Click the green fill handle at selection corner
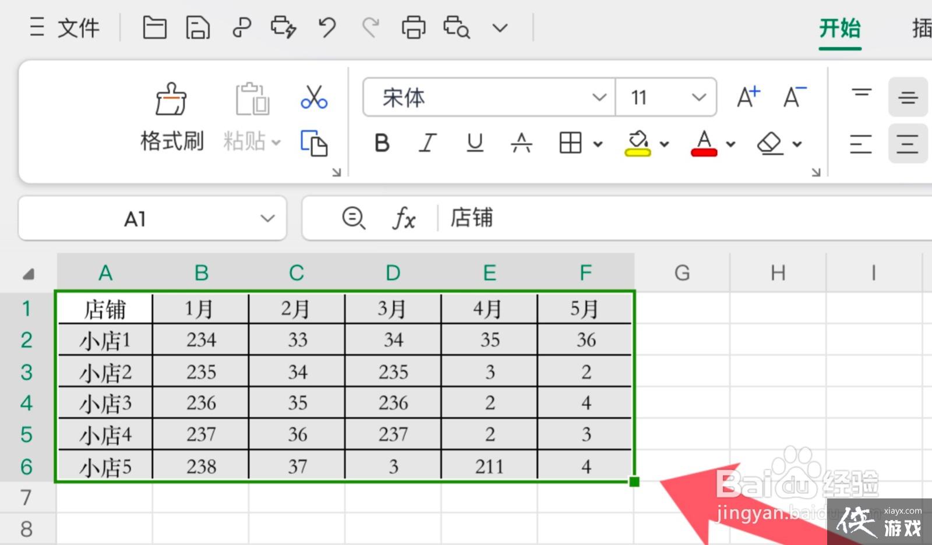This screenshot has height=545, width=932. [634, 482]
